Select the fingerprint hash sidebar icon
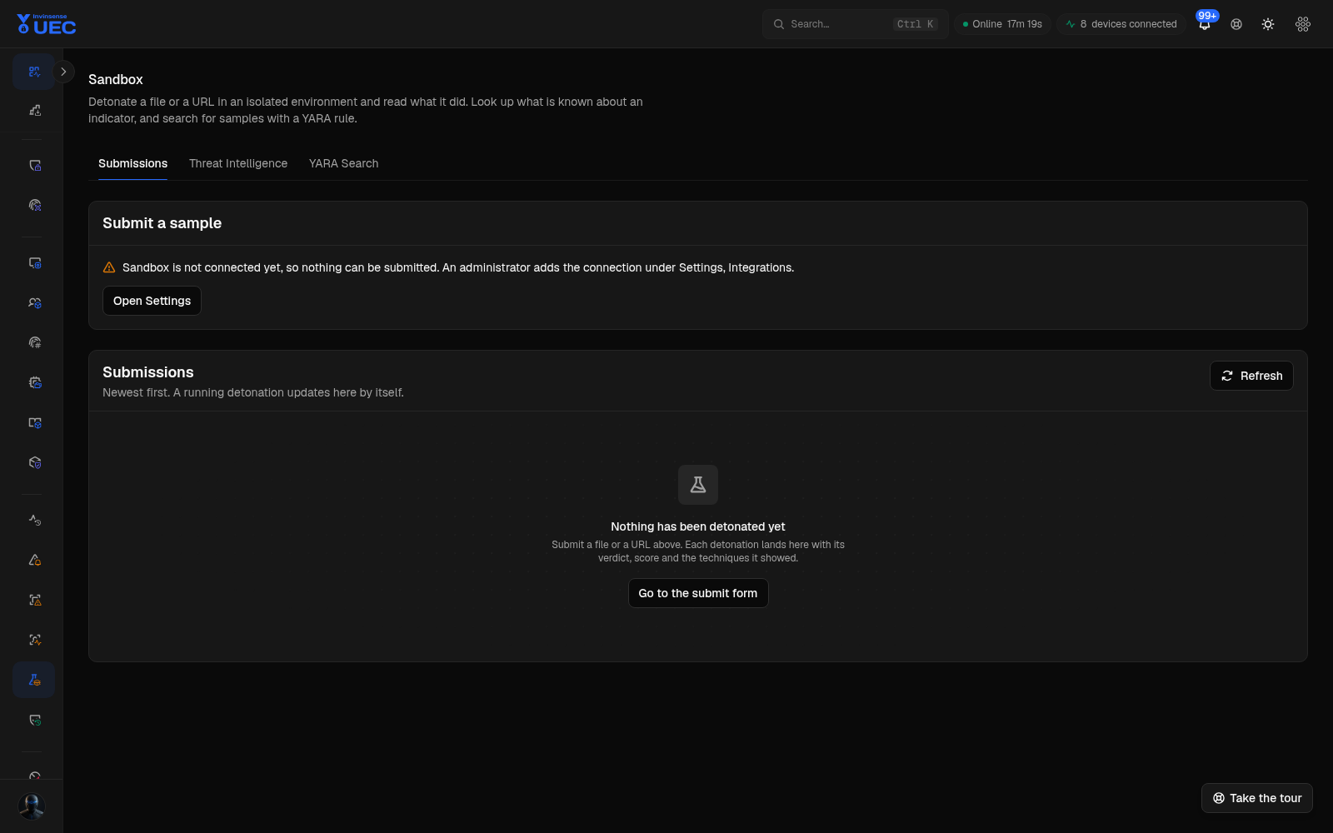Image resolution: width=1333 pixels, height=833 pixels. (x=34, y=342)
